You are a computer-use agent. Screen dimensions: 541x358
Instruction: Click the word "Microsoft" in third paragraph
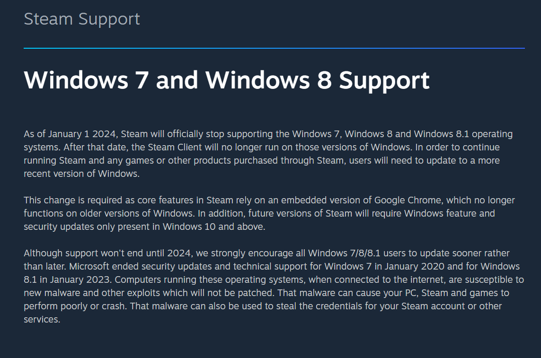[x=89, y=267]
